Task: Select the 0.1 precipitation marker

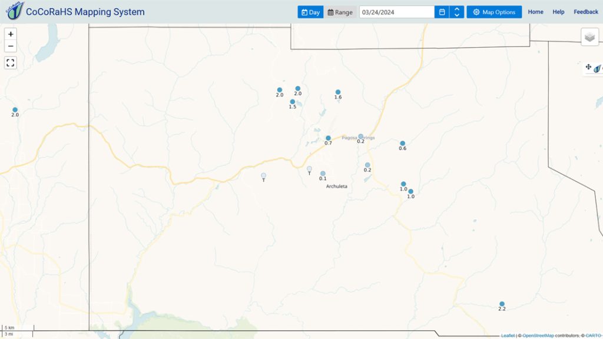Action: pos(323,174)
